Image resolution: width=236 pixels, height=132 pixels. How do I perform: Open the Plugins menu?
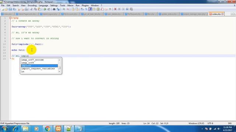(85, 5)
